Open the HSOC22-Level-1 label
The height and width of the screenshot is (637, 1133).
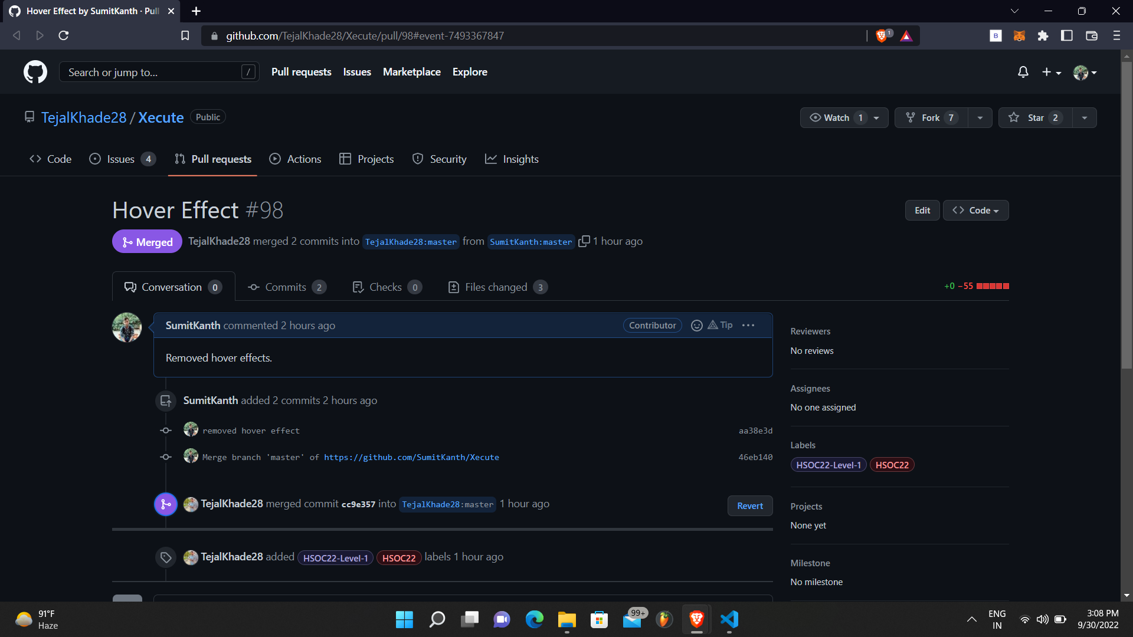click(828, 464)
